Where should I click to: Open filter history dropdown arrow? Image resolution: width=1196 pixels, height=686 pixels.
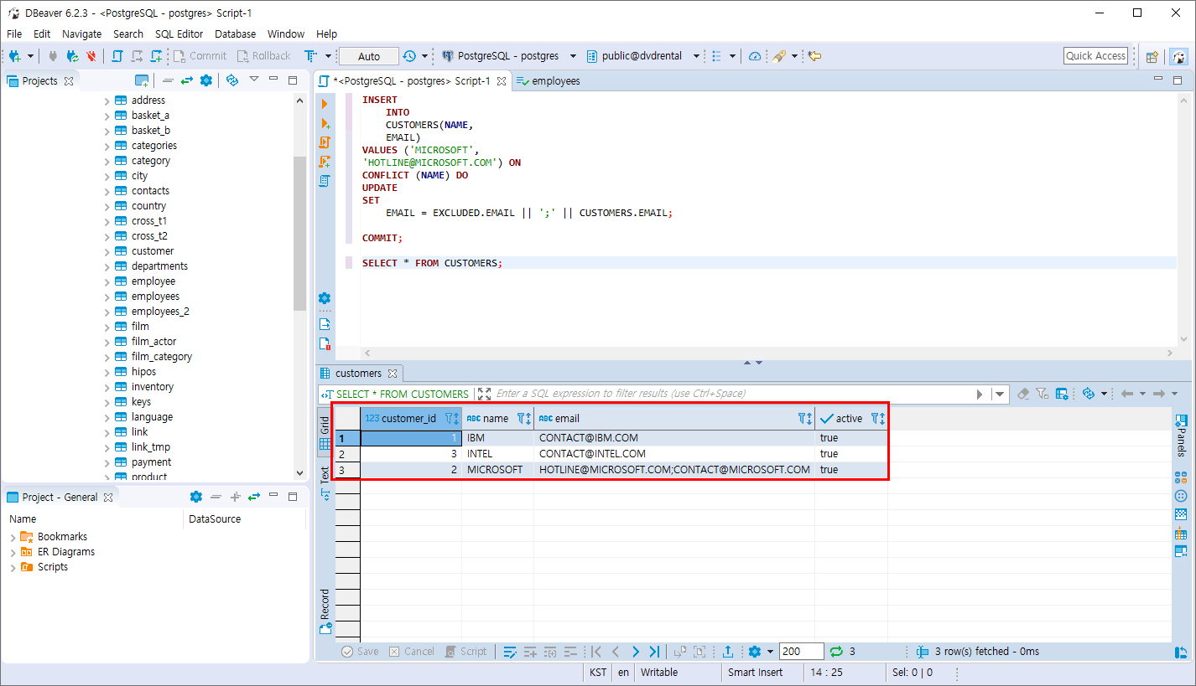click(1000, 394)
